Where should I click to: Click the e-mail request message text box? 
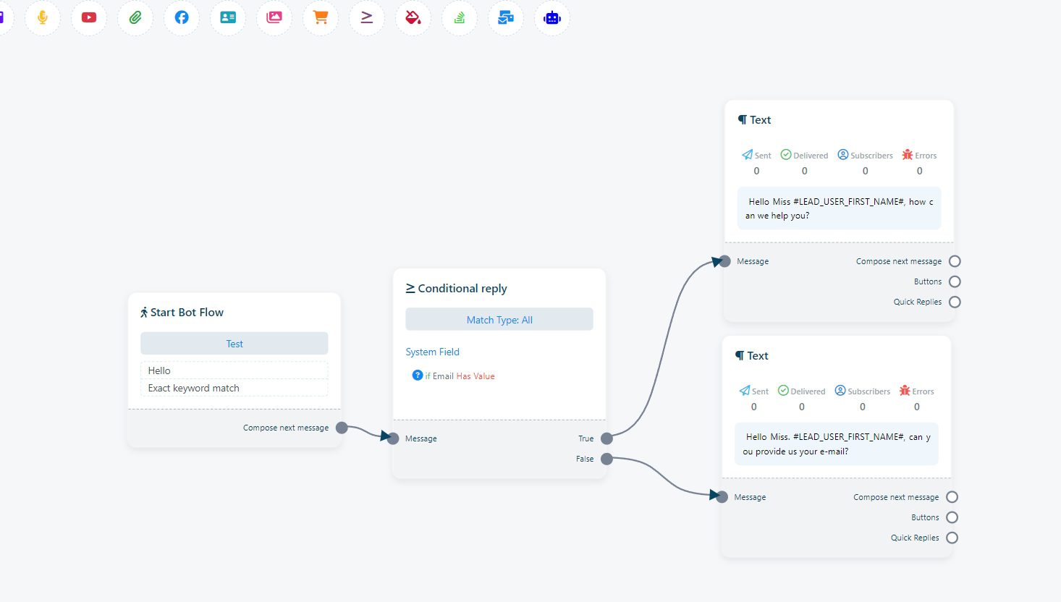point(837,444)
